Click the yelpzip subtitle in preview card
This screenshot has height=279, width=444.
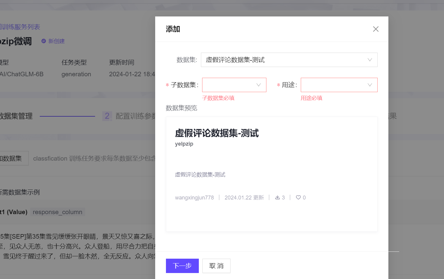(184, 144)
